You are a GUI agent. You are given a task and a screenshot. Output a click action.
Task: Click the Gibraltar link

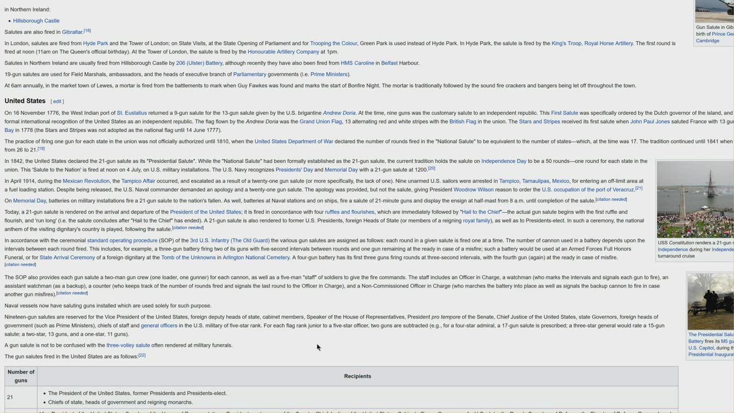point(72,32)
